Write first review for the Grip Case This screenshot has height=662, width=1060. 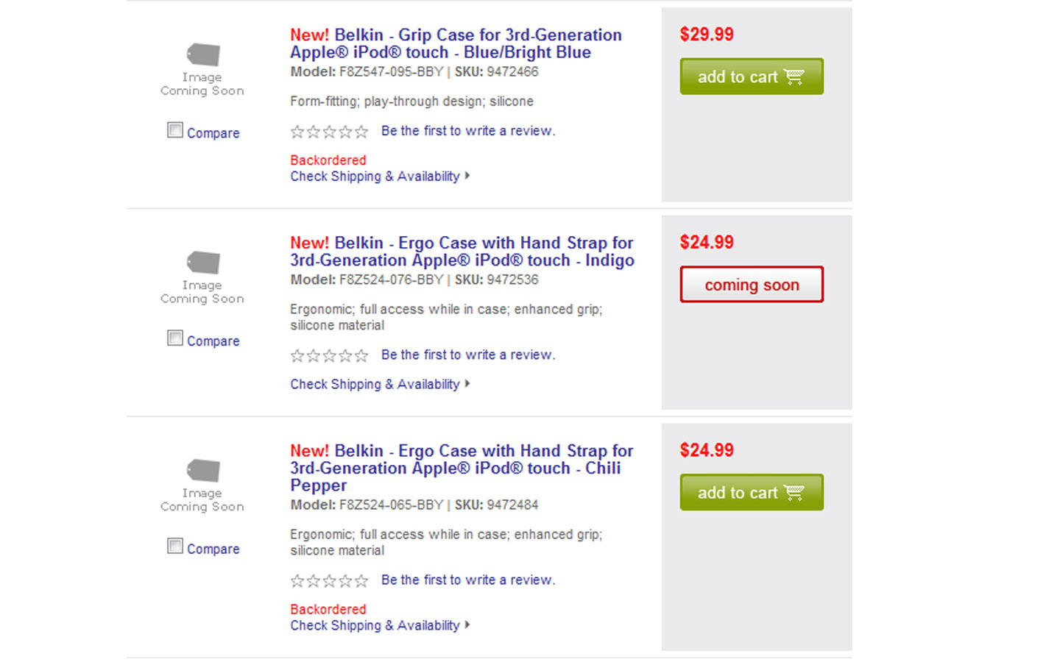tap(468, 131)
